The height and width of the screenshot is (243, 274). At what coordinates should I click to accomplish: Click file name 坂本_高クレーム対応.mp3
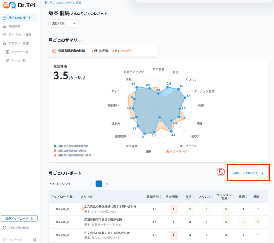click(101, 238)
